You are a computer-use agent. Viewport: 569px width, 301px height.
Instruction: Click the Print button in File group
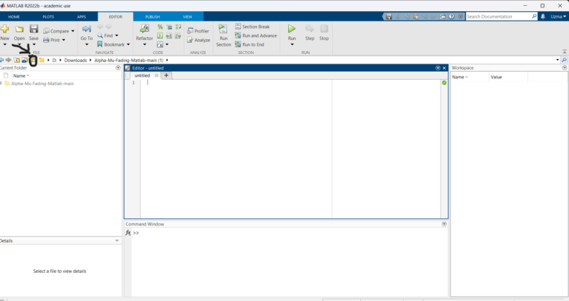point(52,40)
